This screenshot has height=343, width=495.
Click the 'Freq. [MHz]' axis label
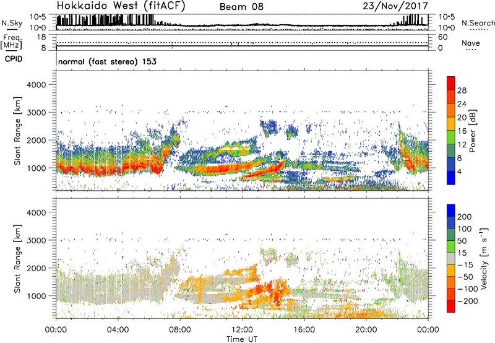click(11, 41)
